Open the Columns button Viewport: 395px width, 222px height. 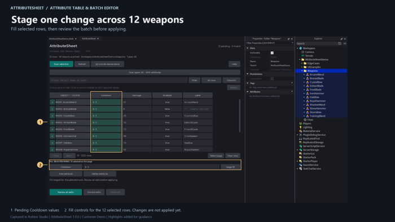point(231,81)
